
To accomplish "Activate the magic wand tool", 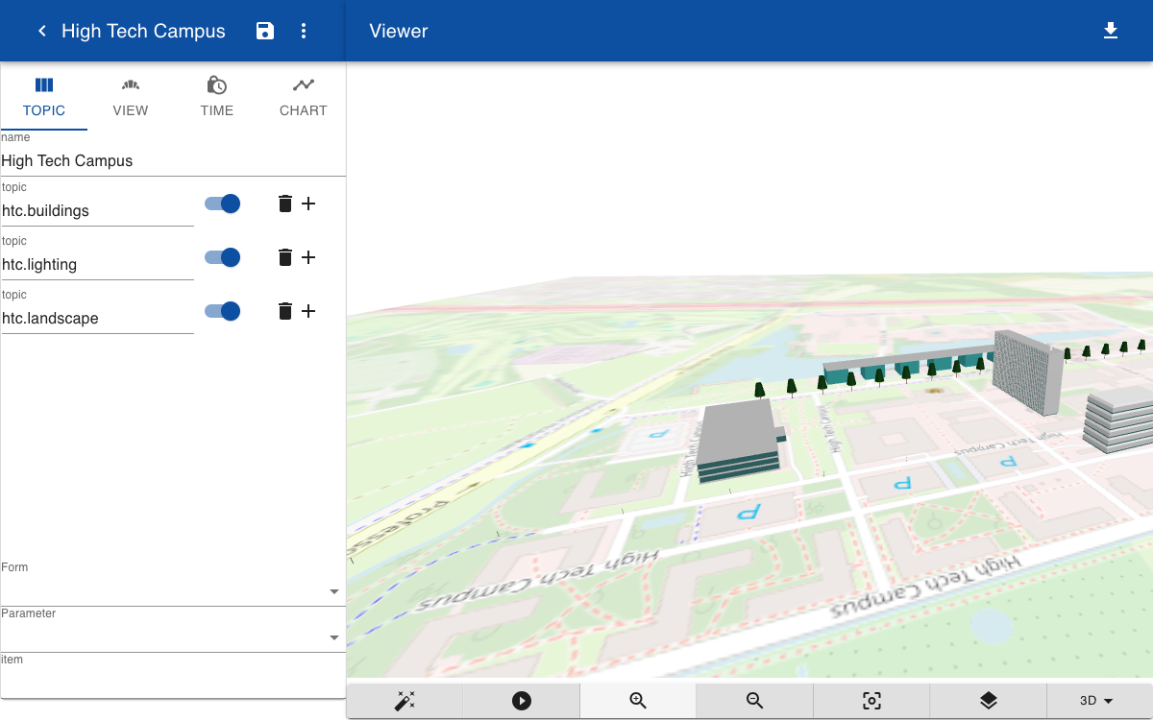I will pyautogui.click(x=405, y=701).
